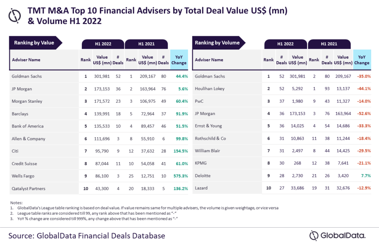The width and height of the screenshot is (379, 245).
Task: Select Houlihan Lokey row name
Action: (x=210, y=89)
